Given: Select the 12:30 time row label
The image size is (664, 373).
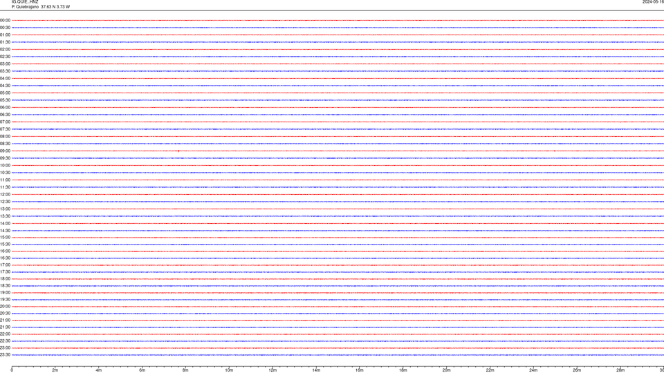Looking at the screenshot, I should (5, 202).
